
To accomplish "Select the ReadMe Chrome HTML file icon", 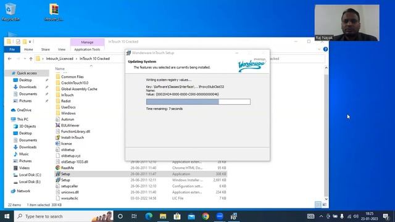I will tap(57, 168).
